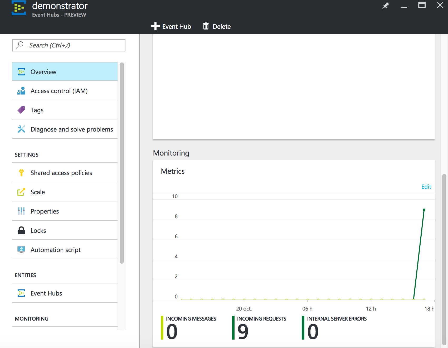Click the Properties sliders icon

point(21,211)
